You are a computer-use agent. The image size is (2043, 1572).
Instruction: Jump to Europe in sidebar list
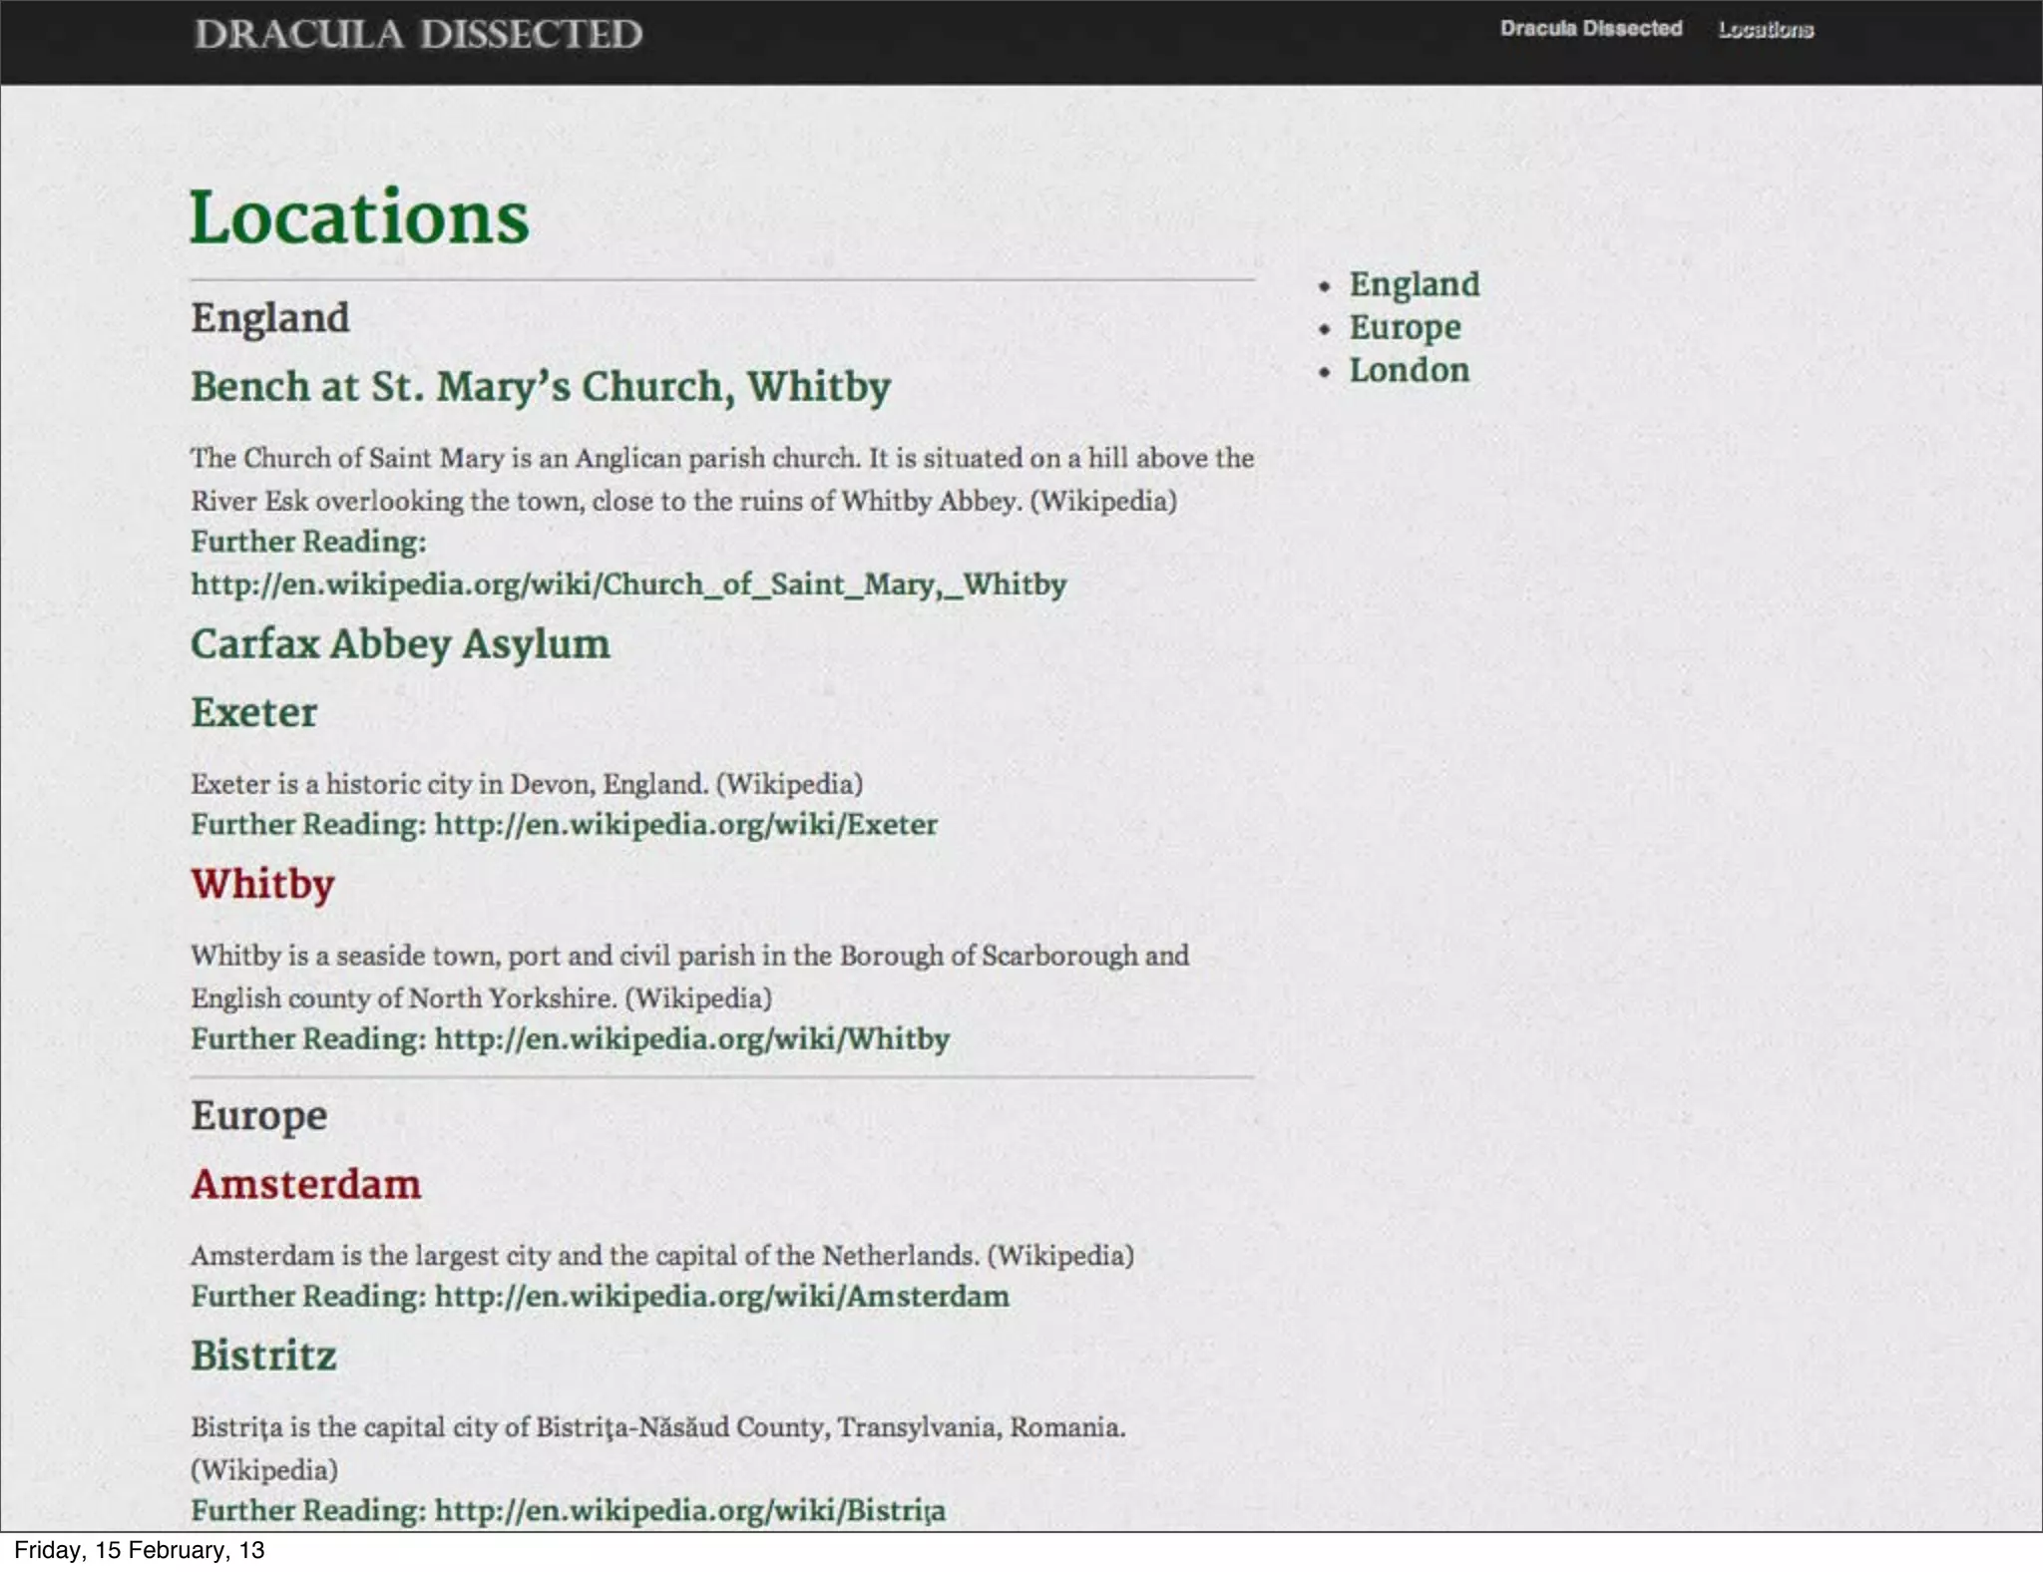click(1404, 327)
